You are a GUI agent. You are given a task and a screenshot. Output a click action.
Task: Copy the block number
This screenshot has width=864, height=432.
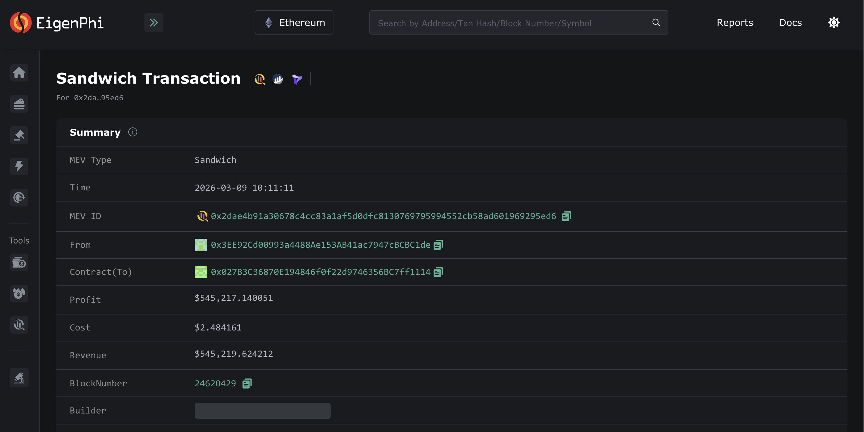click(247, 384)
